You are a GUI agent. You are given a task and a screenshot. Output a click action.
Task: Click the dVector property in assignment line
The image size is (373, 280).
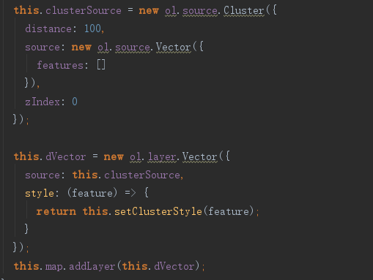coord(66,156)
